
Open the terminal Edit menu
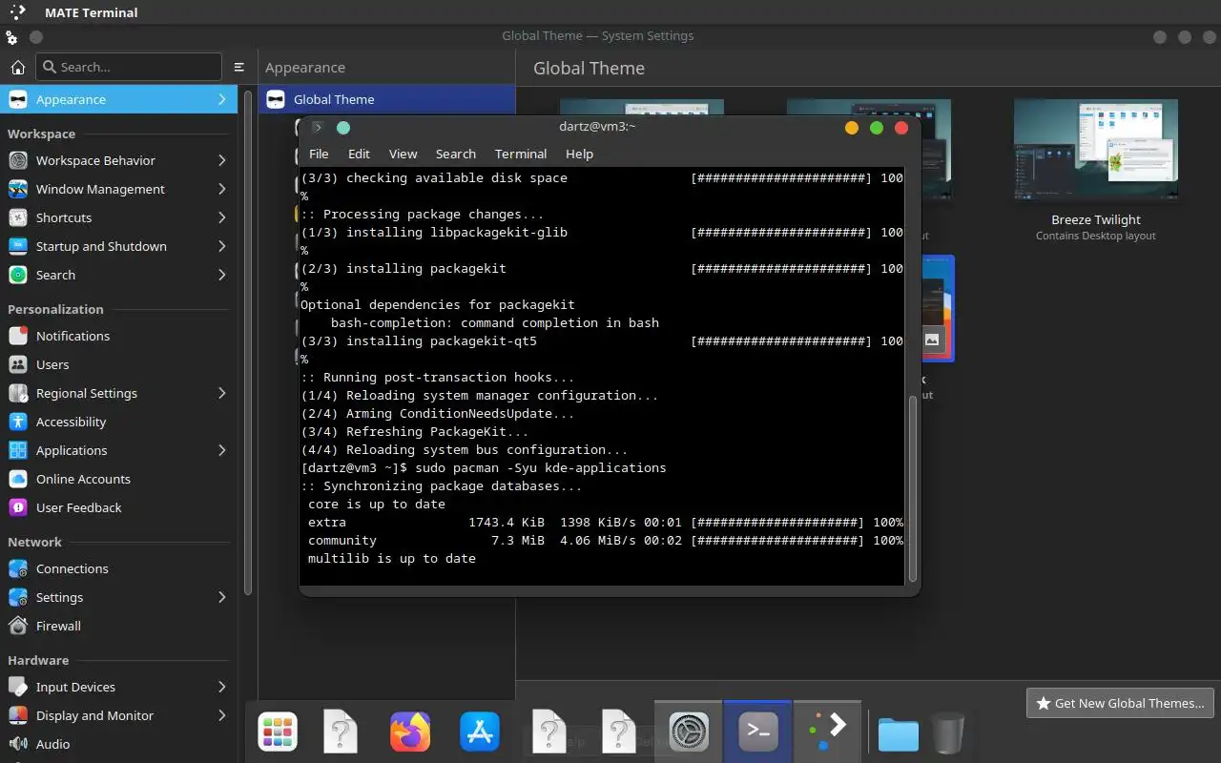click(x=359, y=154)
